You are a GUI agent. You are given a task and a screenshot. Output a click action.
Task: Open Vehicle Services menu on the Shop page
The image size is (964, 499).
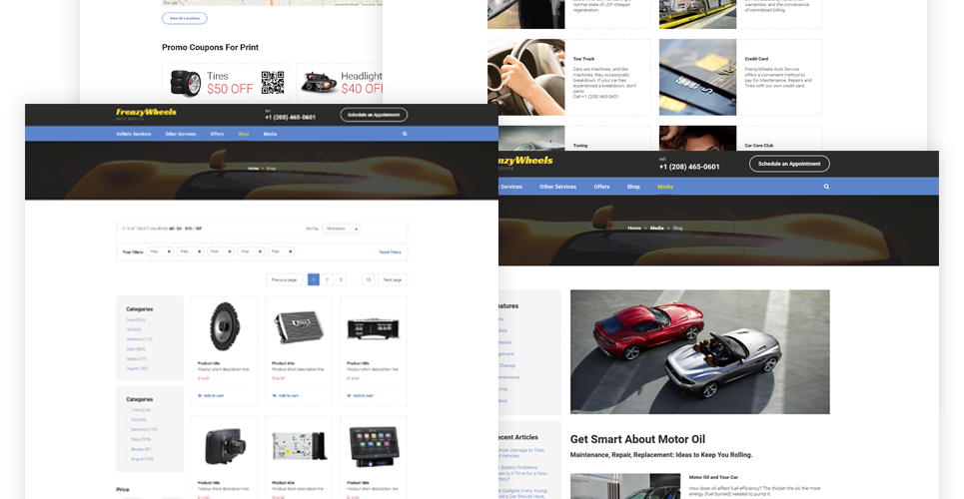point(134,134)
